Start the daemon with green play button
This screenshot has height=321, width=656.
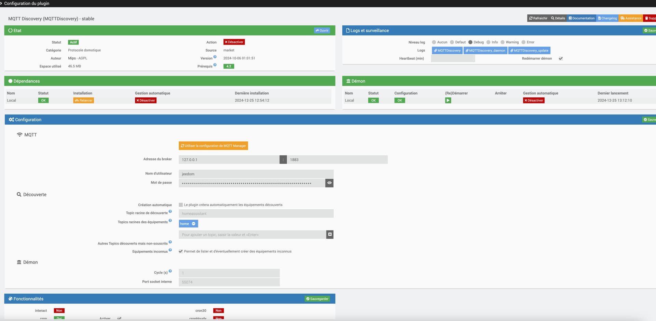point(448,100)
